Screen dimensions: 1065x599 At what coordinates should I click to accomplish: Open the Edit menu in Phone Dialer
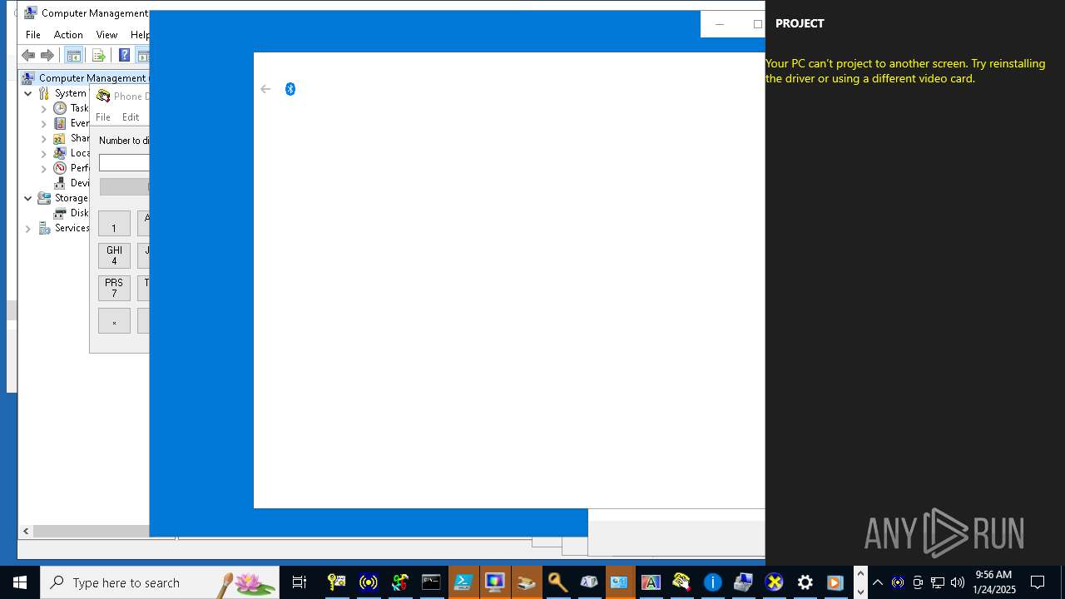click(131, 117)
